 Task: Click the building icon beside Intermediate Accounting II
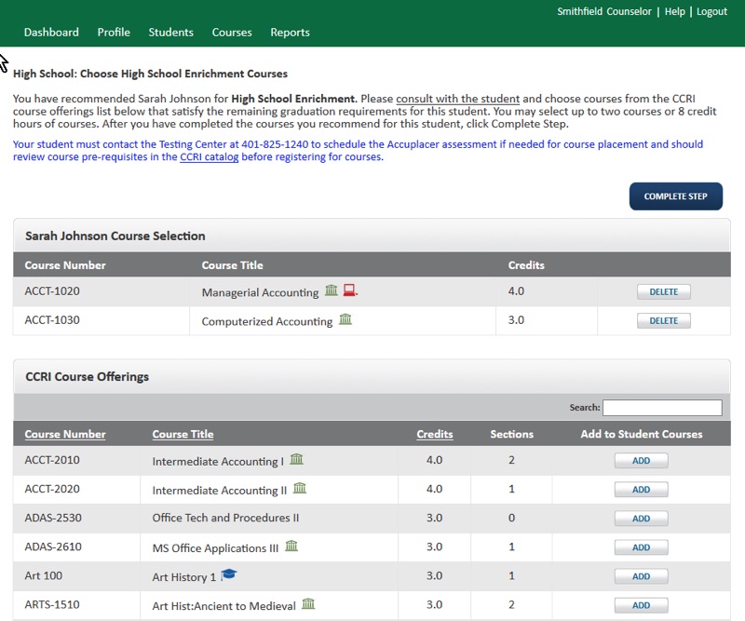pos(300,489)
